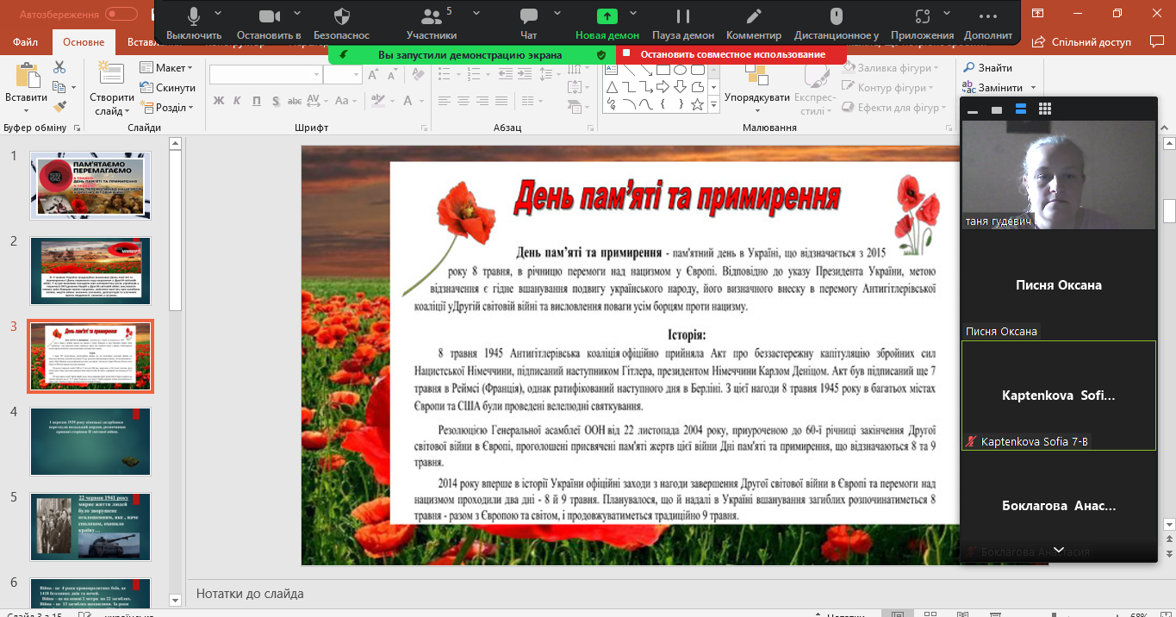1176x617 pixels.
Task: Open Zoom chat panel
Action: click(x=529, y=22)
